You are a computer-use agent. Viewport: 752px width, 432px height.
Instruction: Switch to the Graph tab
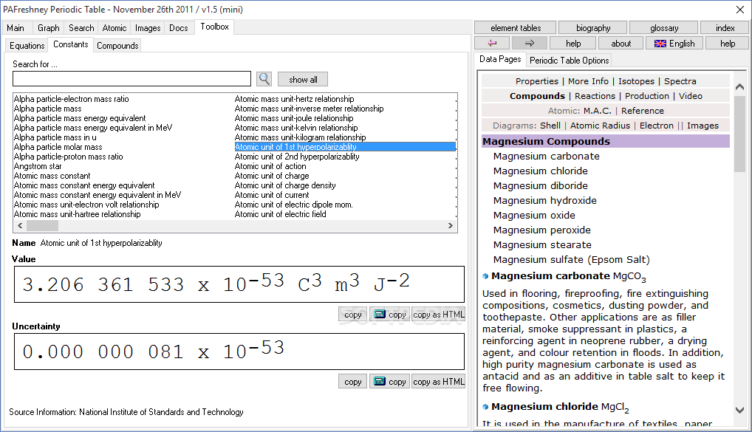(49, 28)
